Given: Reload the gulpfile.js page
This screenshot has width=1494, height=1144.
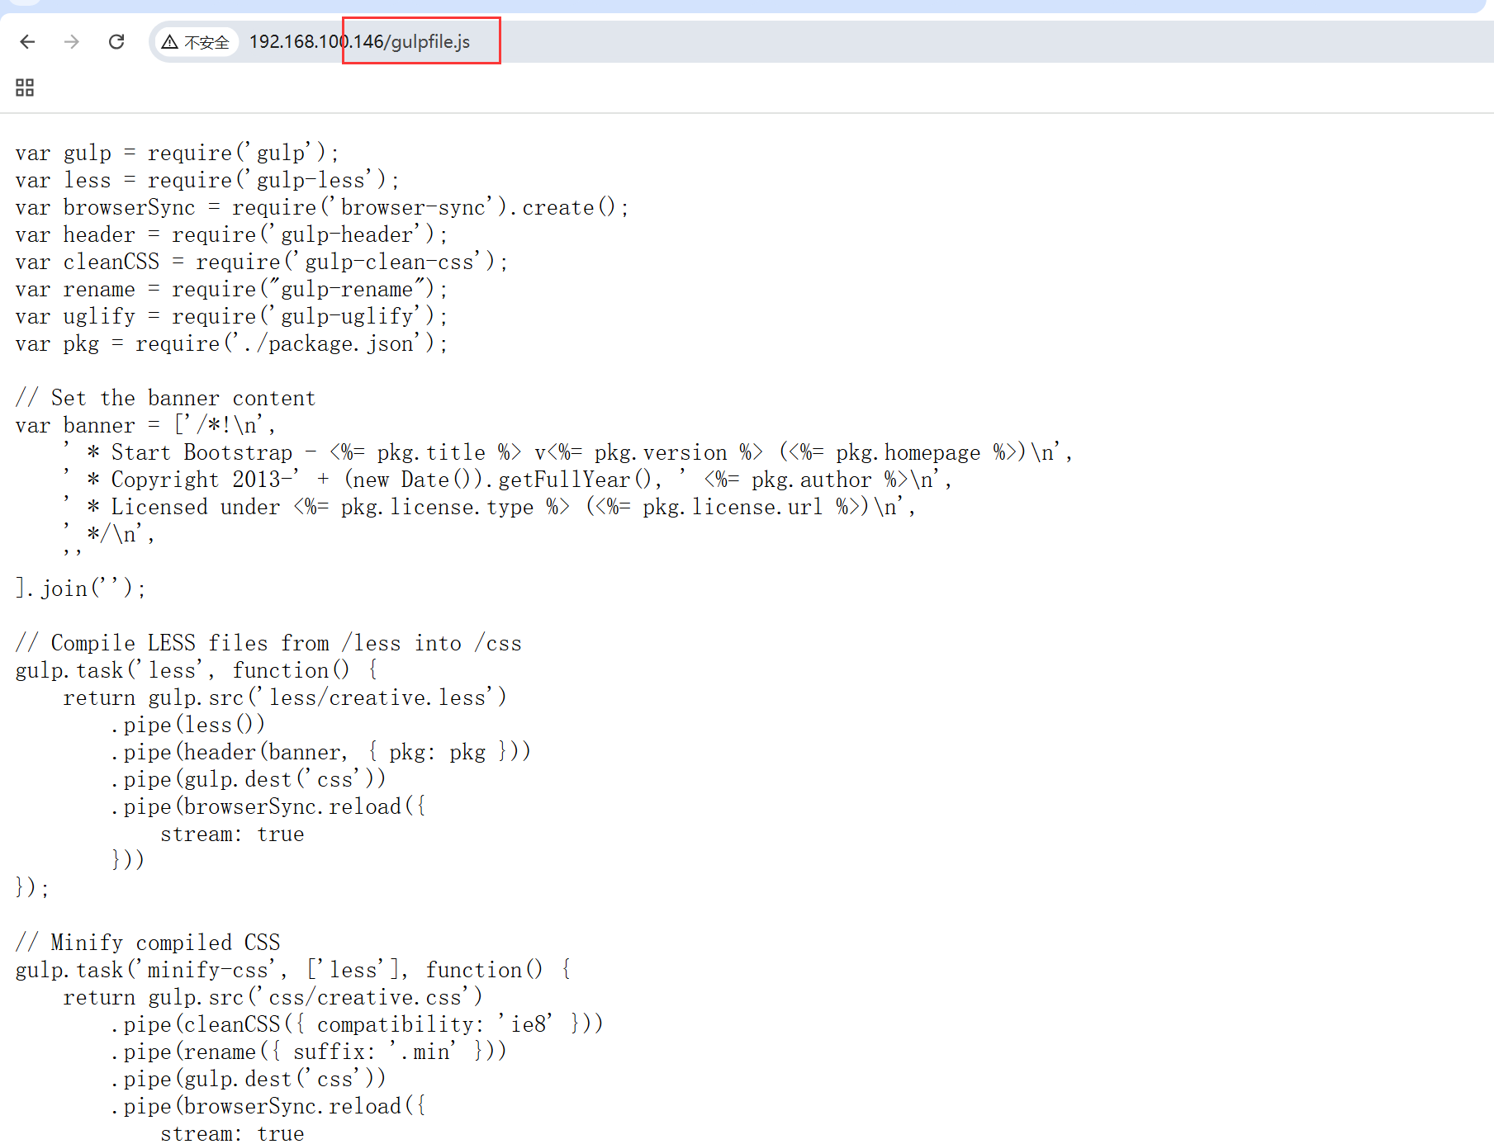Looking at the screenshot, I should pyautogui.click(x=116, y=41).
